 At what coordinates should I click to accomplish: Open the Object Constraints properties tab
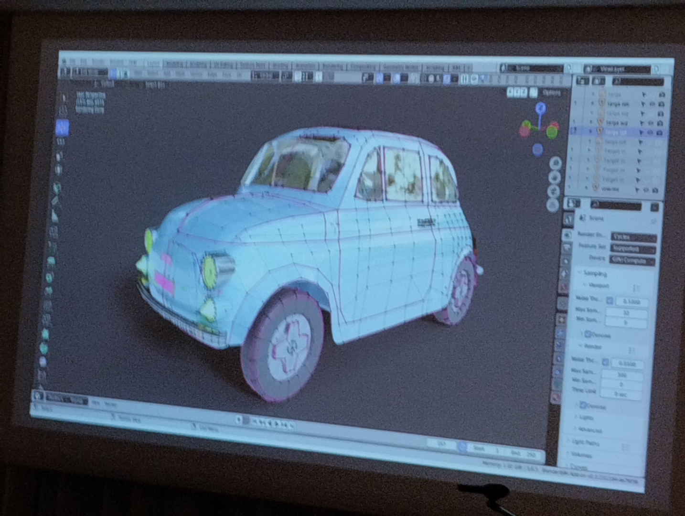coord(558,371)
